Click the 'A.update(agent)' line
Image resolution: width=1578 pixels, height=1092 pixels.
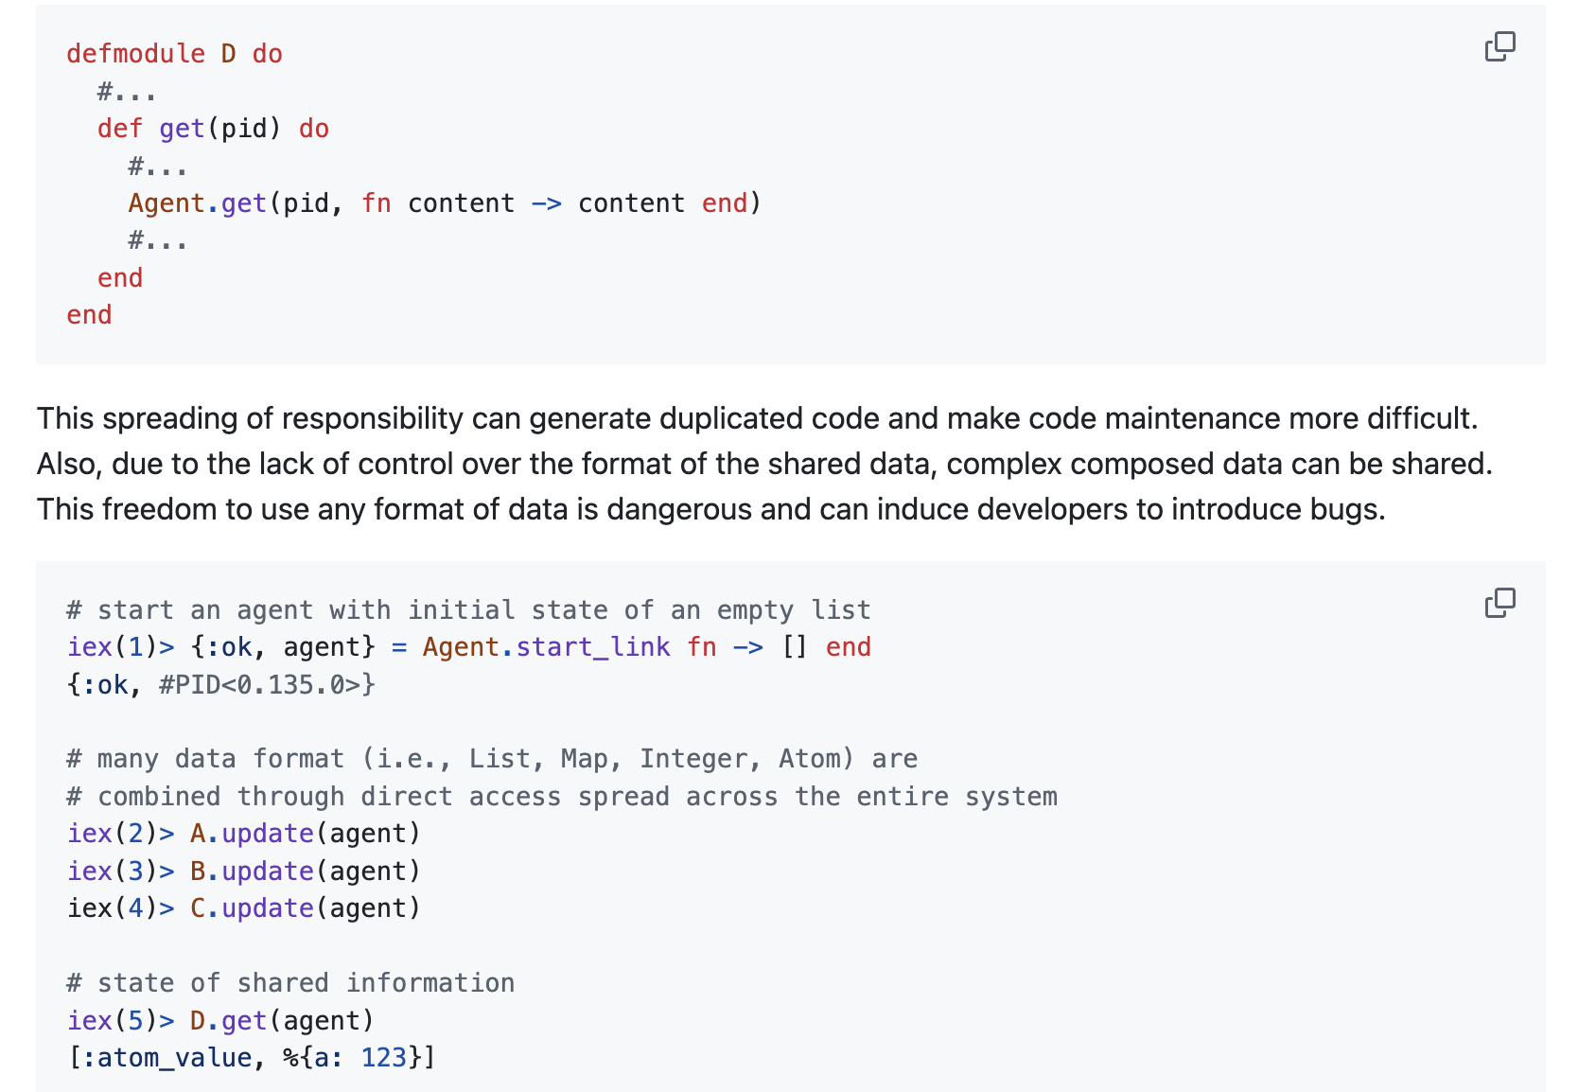pos(305,834)
